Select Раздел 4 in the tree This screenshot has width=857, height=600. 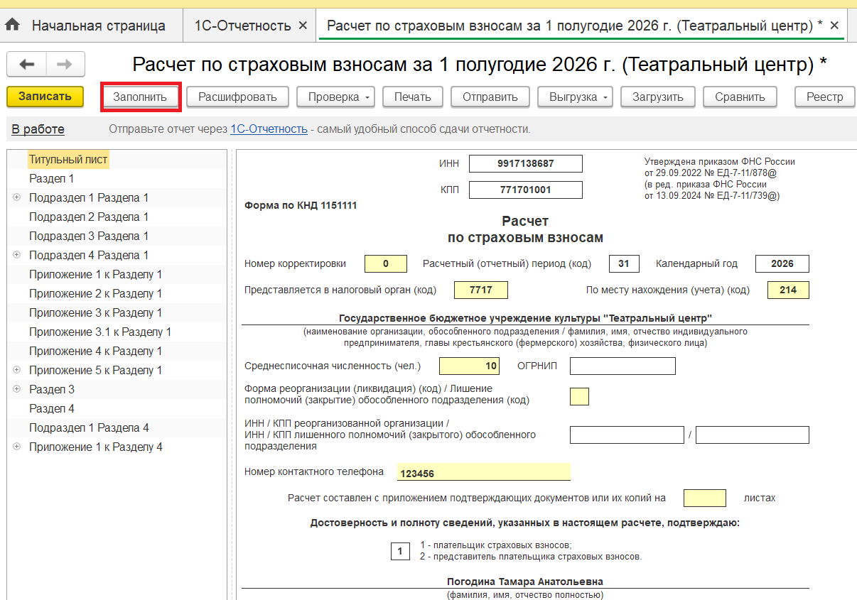tap(51, 408)
